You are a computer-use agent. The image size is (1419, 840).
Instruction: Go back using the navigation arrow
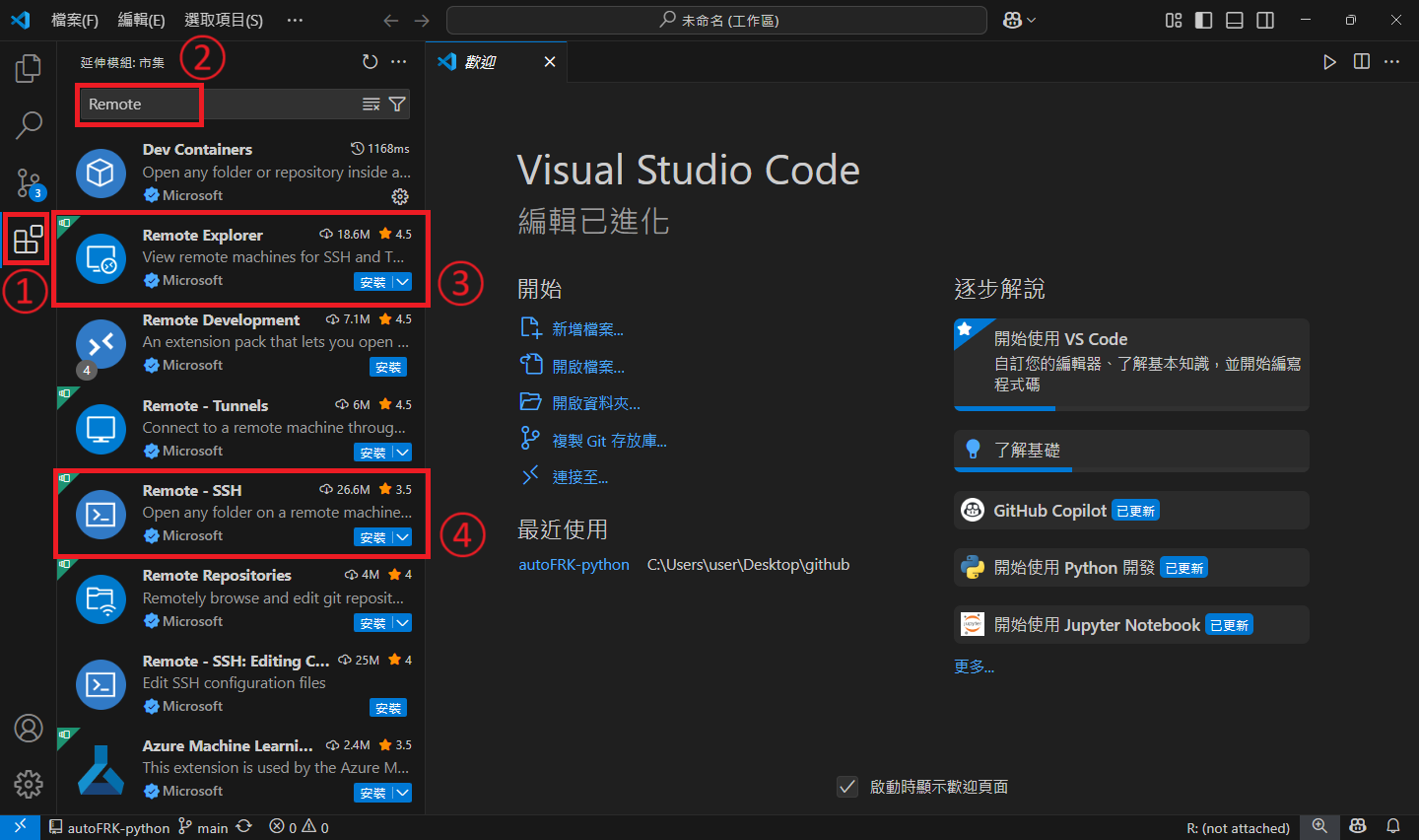point(391,21)
